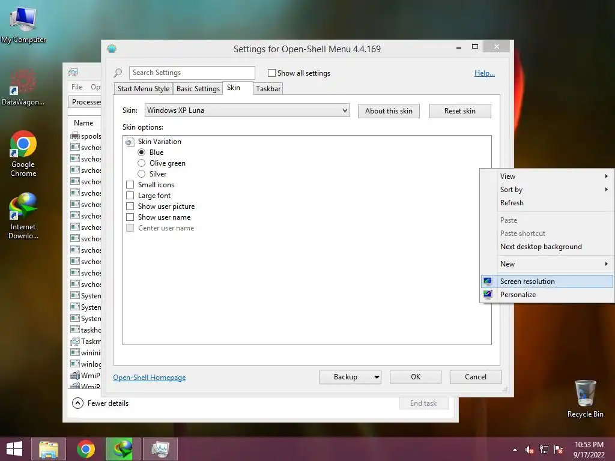The width and height of the screenshot is (615, 461).
Task: Open Internet Download Manager desktop shortcut
Action: point(23,215)
